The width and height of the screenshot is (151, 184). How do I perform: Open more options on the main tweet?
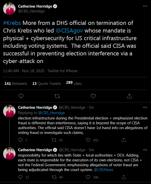[145, 6]
